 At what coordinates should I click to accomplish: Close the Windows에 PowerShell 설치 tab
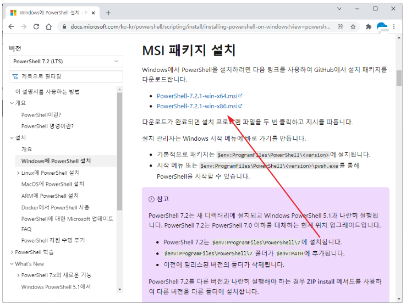[94, 13]
